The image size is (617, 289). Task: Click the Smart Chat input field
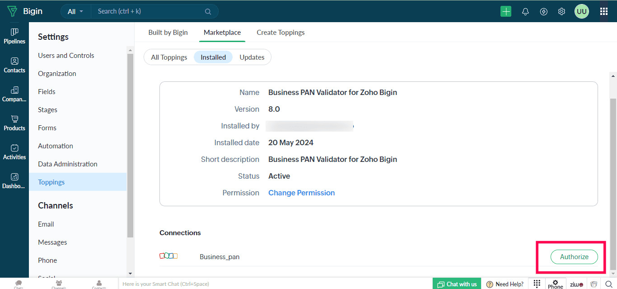tap(275, 284)
